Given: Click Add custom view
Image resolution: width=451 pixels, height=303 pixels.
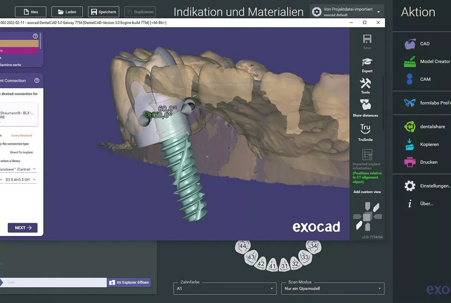Looking at the screenshot, I should (x=367, y=192).
